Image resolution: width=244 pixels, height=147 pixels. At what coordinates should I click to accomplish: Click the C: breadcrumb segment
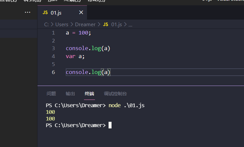[x=47, y=24]
